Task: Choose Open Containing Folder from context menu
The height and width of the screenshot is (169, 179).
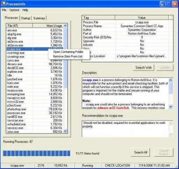Action: (68, 52)
